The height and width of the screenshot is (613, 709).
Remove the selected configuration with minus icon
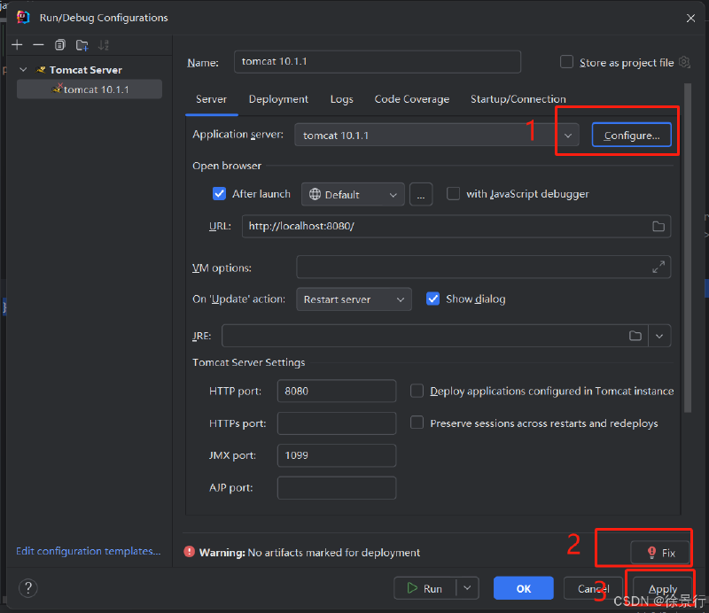[38, 45]
